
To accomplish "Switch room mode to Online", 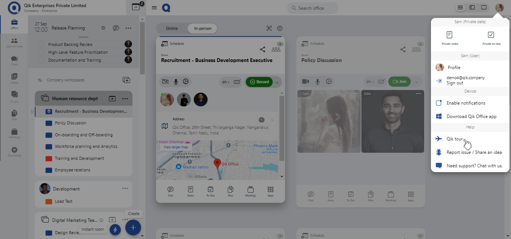I will point(172,28).
